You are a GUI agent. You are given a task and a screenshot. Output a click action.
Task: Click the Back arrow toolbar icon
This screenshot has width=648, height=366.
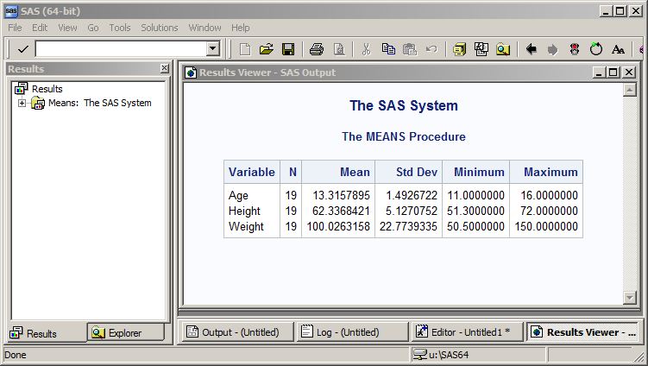(x=532, y=49)
